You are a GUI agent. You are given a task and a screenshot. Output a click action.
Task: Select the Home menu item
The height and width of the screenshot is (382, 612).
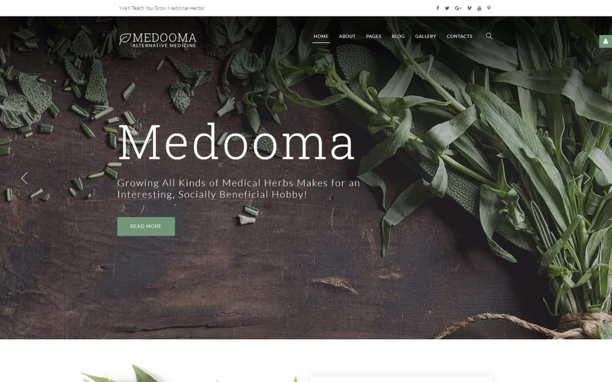pyautogui.click(x=321, y=37)
